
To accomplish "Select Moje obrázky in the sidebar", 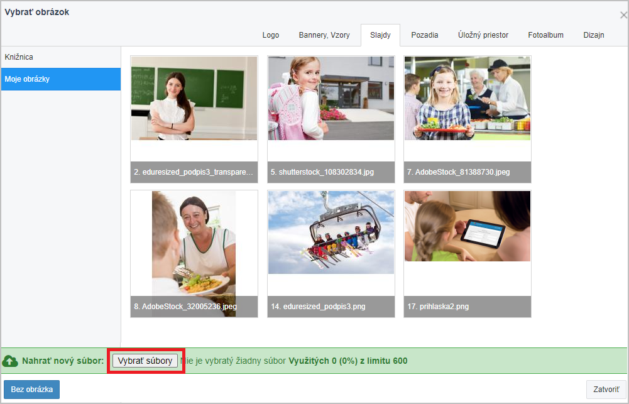I will click(x=60, y=79).
